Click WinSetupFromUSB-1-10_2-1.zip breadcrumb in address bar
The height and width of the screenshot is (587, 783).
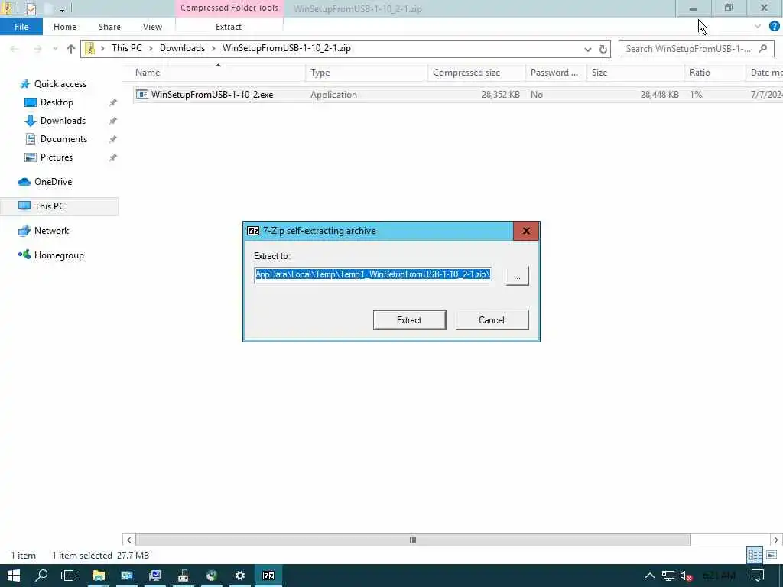287,48
